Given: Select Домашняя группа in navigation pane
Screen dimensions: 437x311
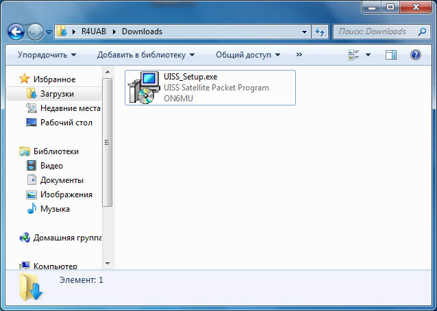Looking at the screenshot, I should [67, 238].
